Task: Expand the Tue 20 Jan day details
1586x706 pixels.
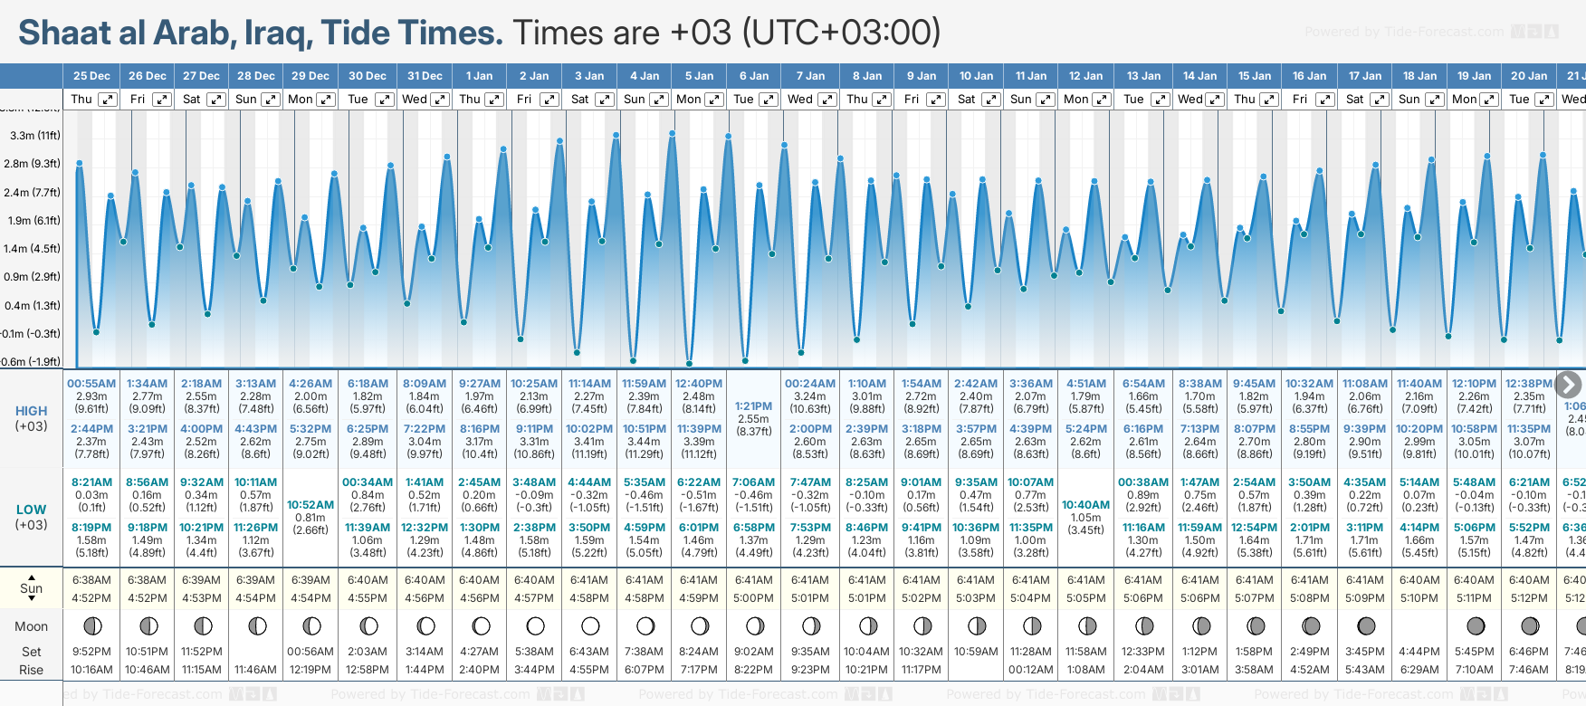Action: 1543,100
